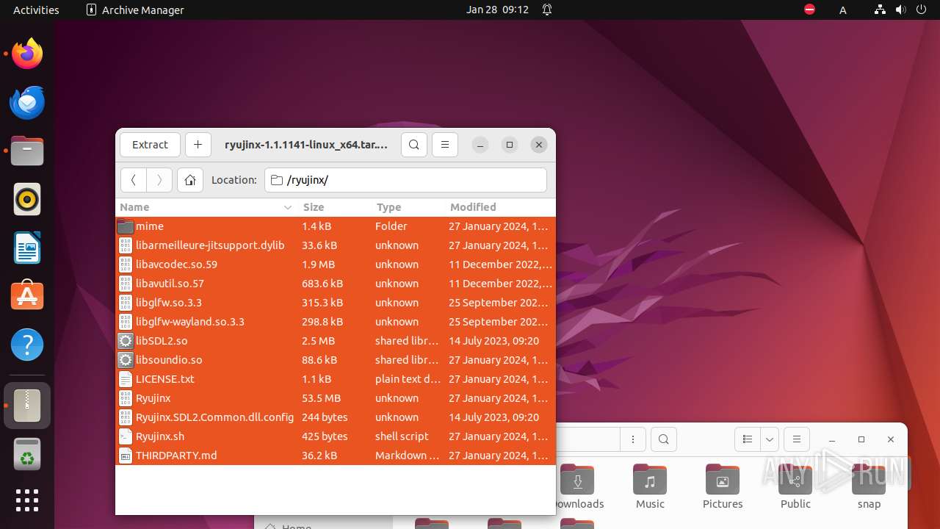This screenshot has height=529, width=940.
Task: Select LICENSE.txt file
Action: point(336,379)
